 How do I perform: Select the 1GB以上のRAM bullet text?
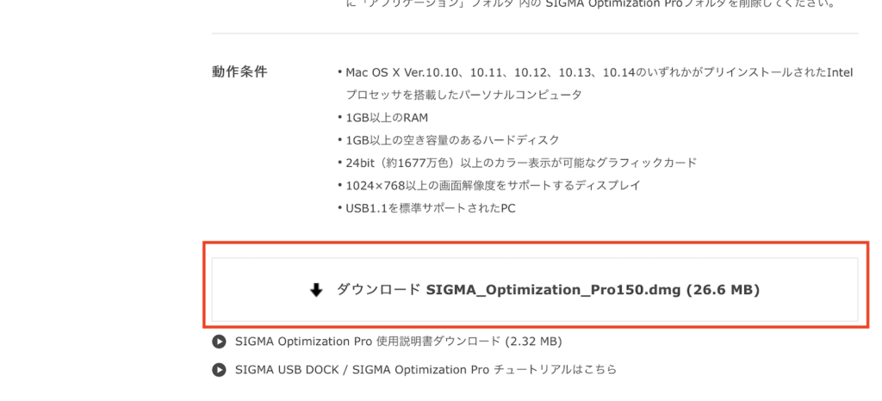(387, 118)
